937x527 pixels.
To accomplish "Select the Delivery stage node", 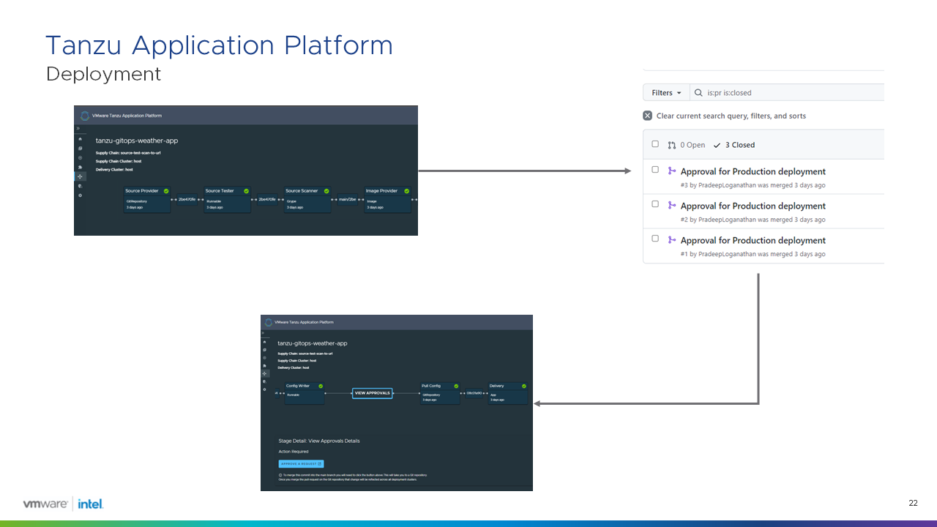I will pos(508,393).
